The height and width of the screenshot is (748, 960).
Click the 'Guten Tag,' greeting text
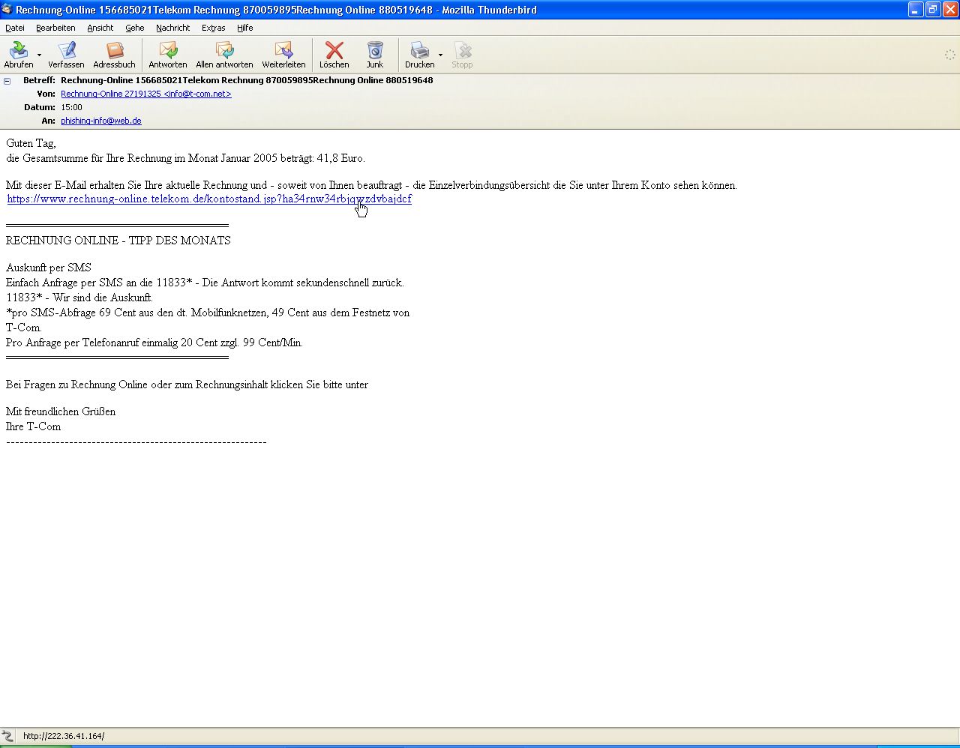click(x=31, y=143)
